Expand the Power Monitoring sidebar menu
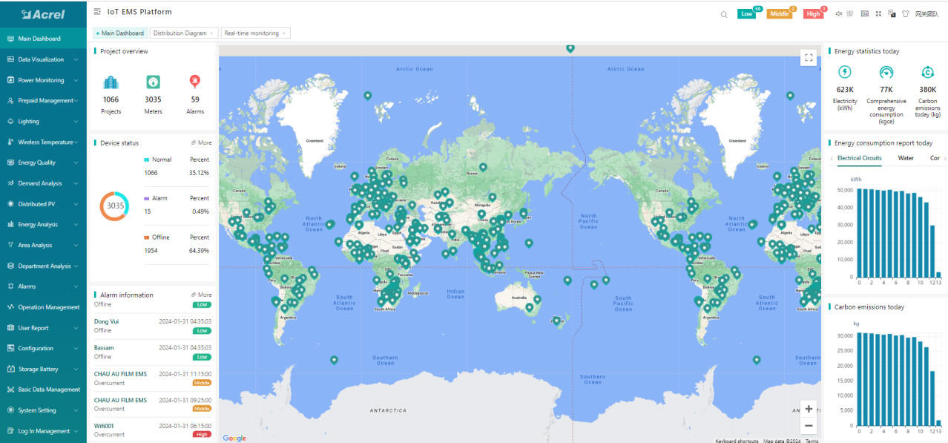Viewport: 948px width, 443px height. coord(43,80)
